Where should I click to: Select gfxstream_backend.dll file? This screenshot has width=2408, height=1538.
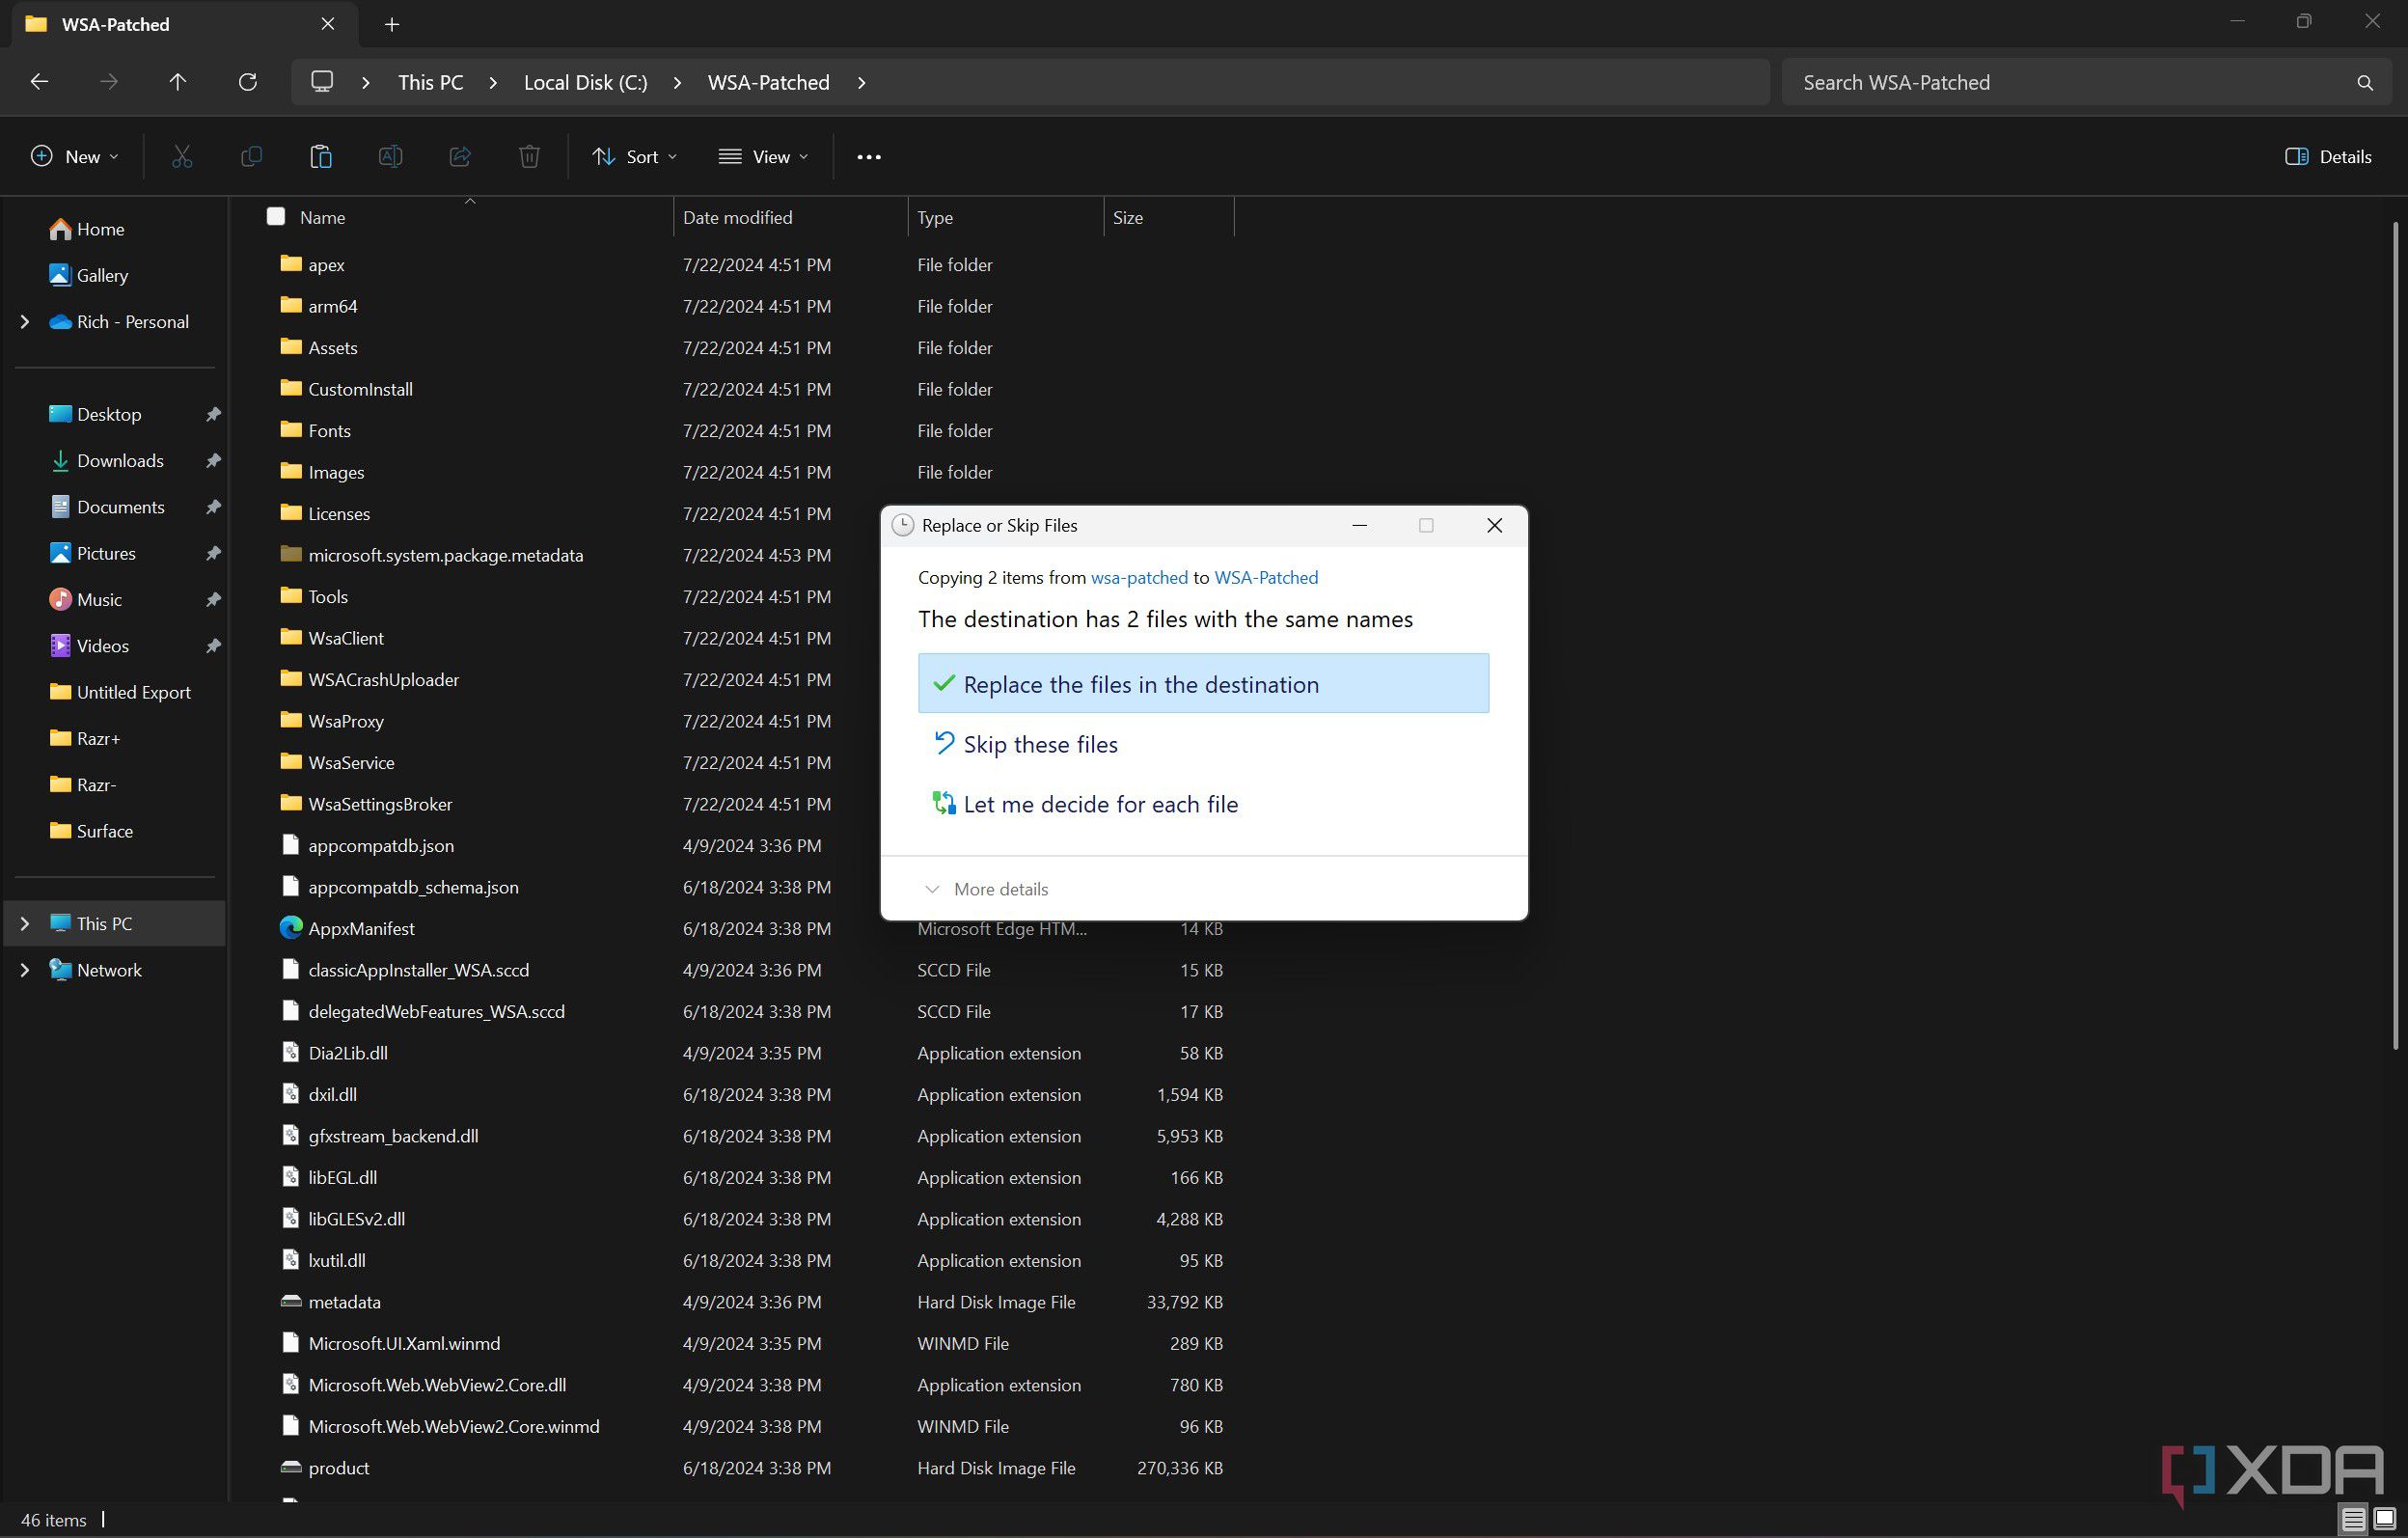coord(379,1136)
